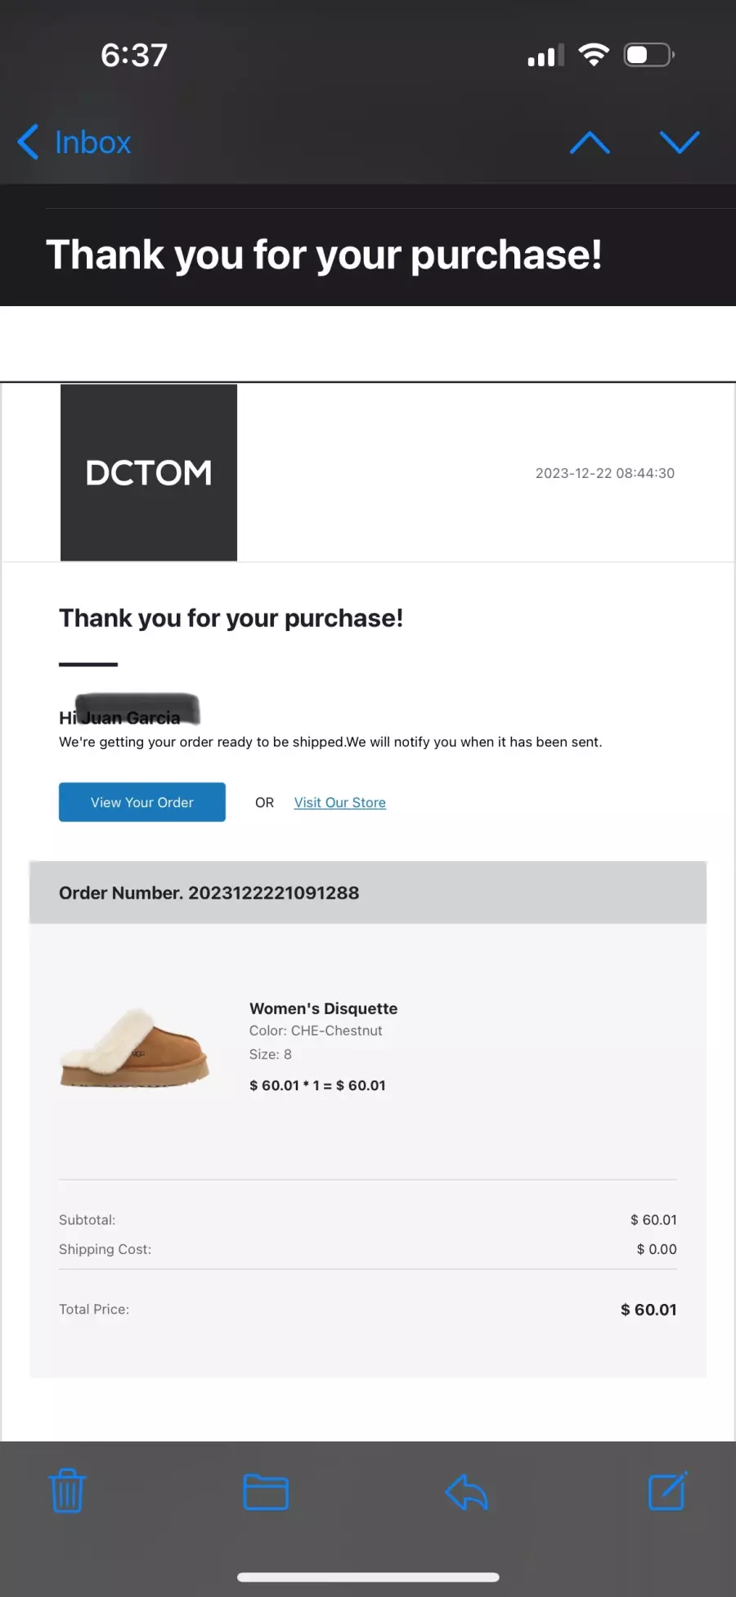
Task: Open the Visit Our Store link
Action: [x=340, y=803]
